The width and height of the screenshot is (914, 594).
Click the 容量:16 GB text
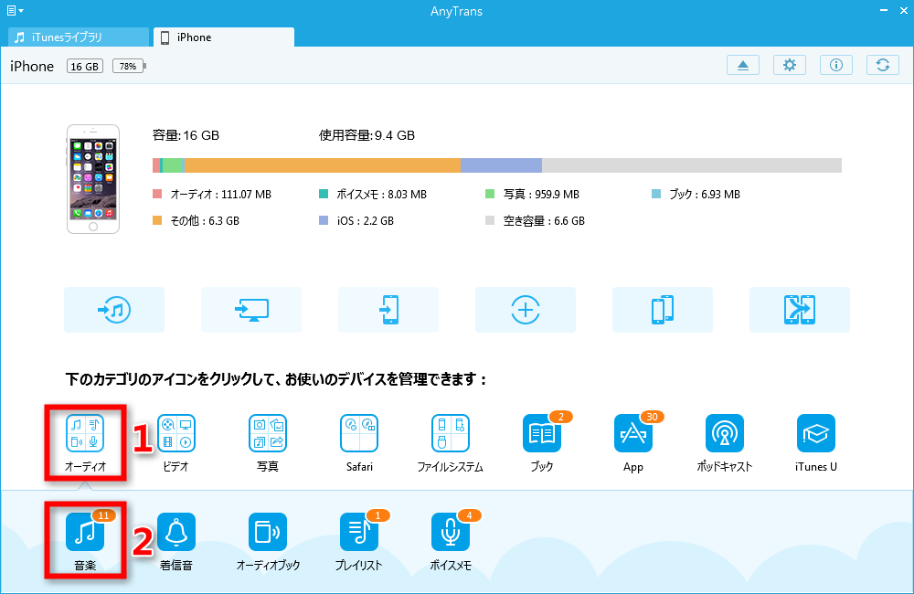[186, 135]
